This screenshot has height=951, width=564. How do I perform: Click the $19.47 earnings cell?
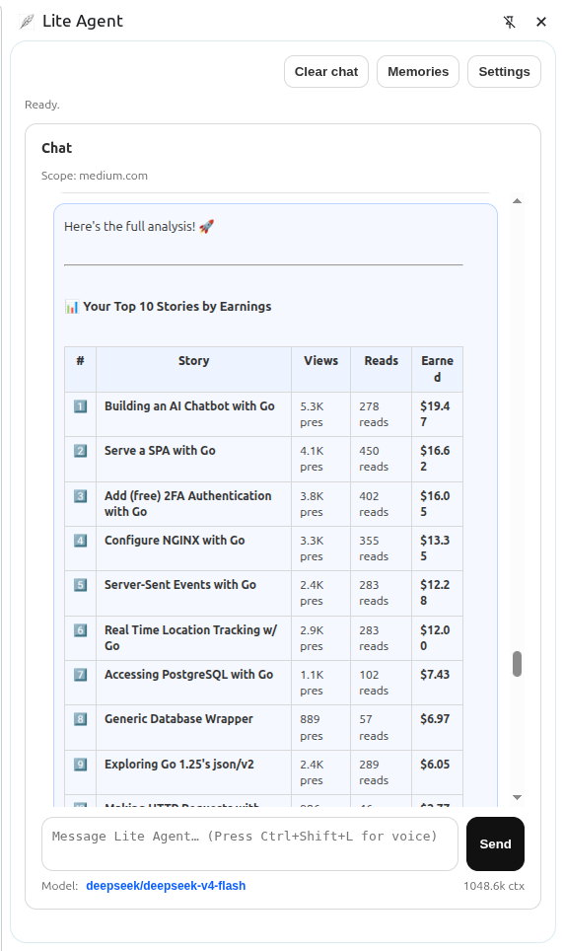tap(435, 414)
